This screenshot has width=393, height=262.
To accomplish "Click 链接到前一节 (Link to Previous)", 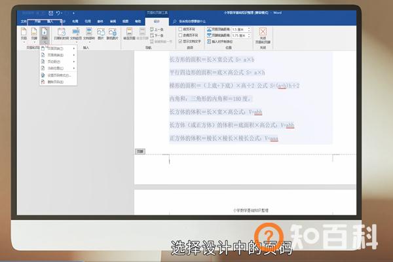I will point(161,41).
